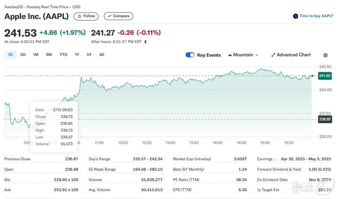
Task: Click the Advanced Chart expand icon
Action: [x=273, y=55]
